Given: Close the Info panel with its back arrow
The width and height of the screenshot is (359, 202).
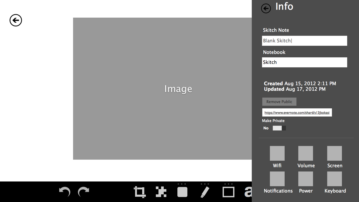Looking at the screenshot, I should [x=266, y=8].
